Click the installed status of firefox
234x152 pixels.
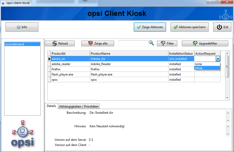181,69
